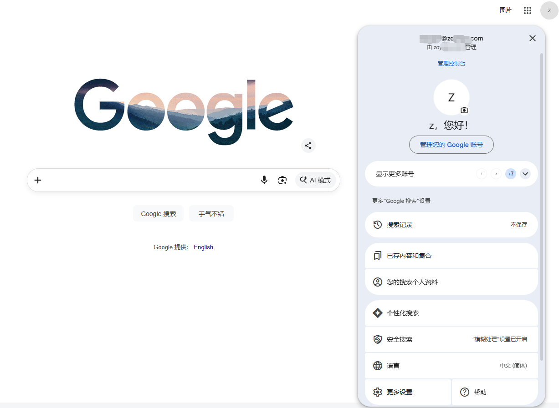Open 更多设置
559x408 pixels.
coord(408,392)
